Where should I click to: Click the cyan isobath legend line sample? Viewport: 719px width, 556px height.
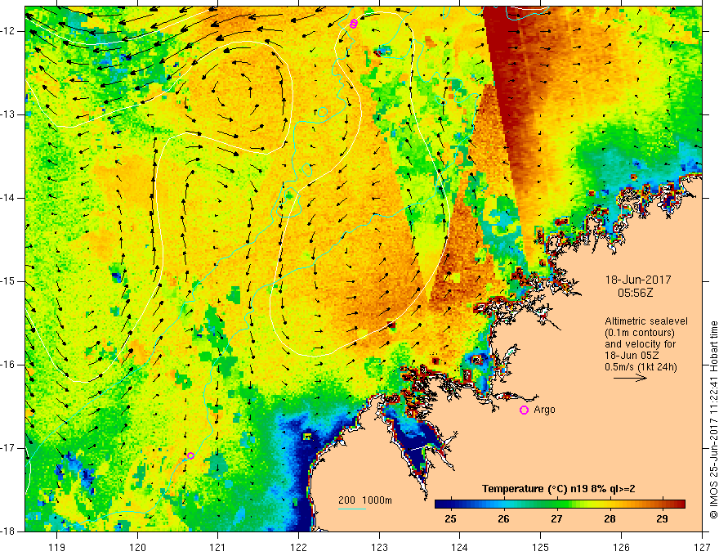(x=352, y=509)
